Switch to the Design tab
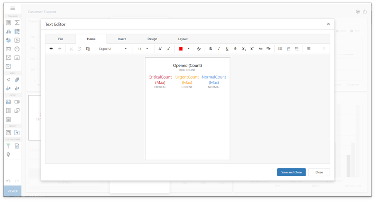Image resolution: width=375 pixels, height=201 pixels. 152,39
